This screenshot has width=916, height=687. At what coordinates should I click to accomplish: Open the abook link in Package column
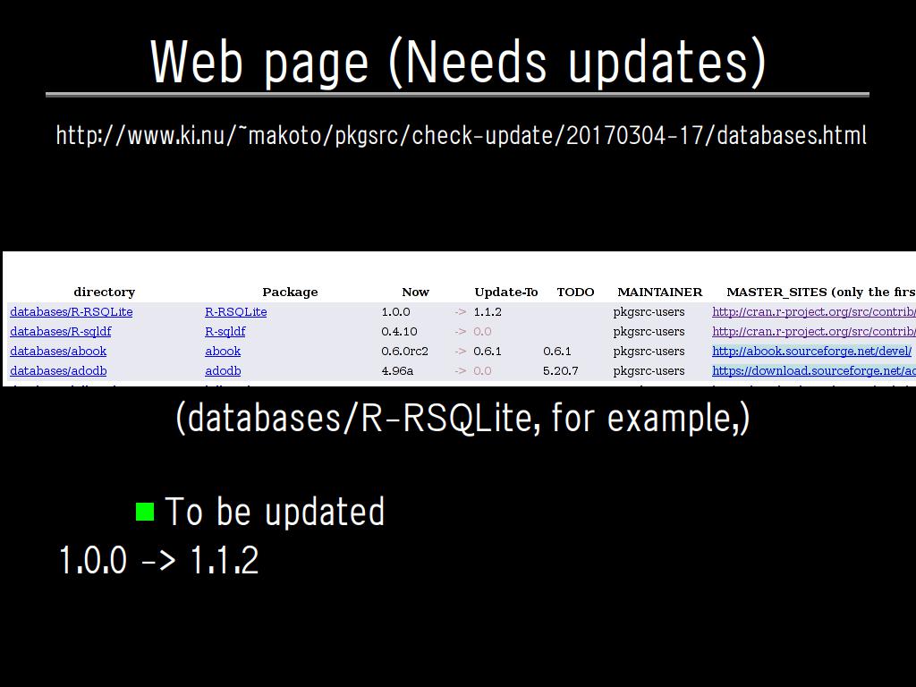point(223,352)
